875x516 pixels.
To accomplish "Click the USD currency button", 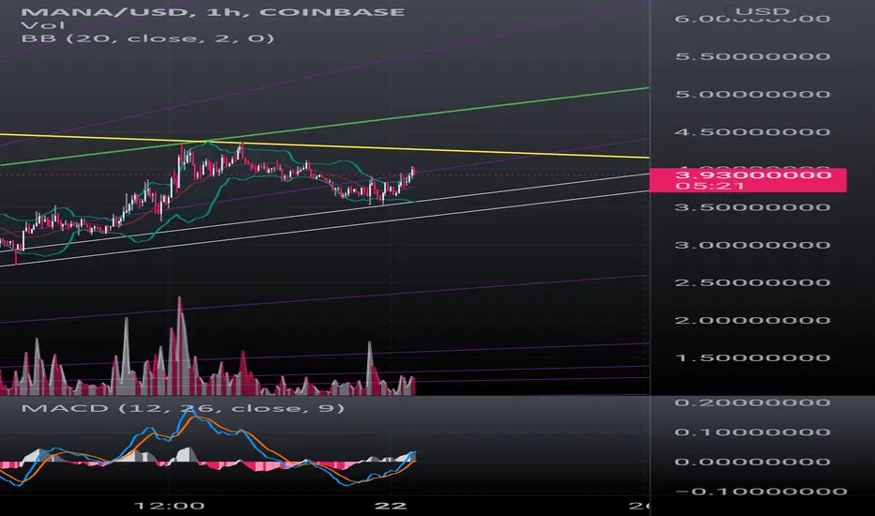I will tap(761, 11).
